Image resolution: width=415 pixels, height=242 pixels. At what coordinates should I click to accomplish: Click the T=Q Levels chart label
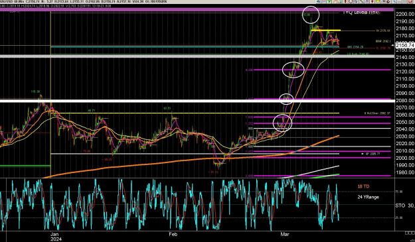(361, 13)
